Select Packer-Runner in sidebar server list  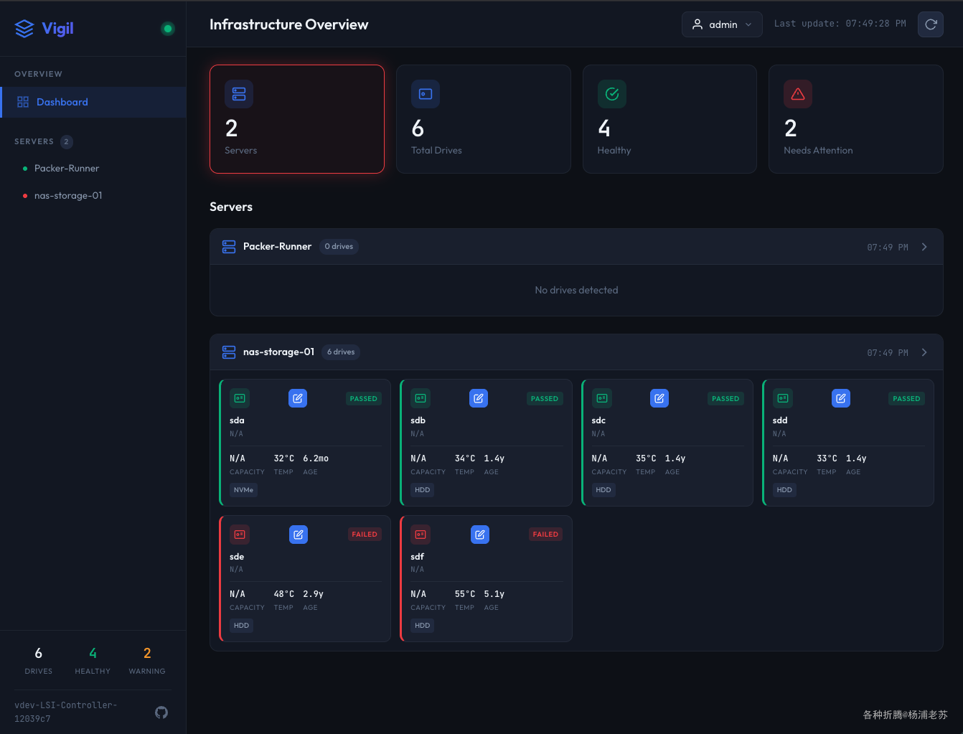[67, 169]
